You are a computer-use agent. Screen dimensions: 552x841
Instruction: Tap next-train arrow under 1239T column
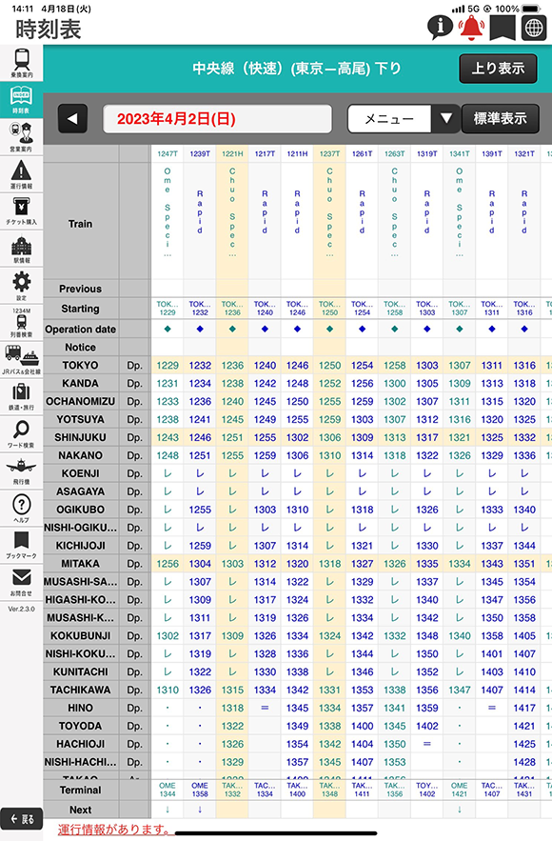(200, 810)
